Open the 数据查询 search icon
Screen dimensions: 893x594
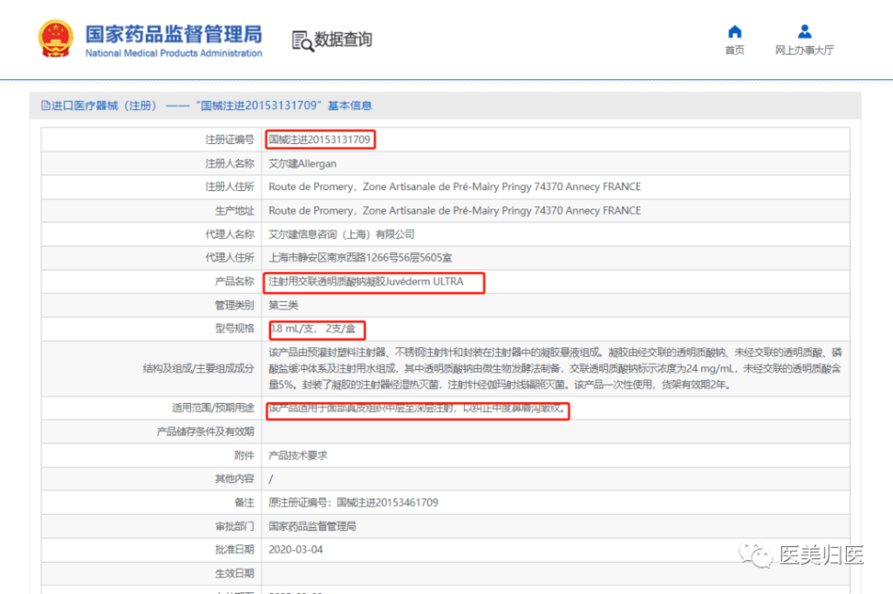pos(303,41)
